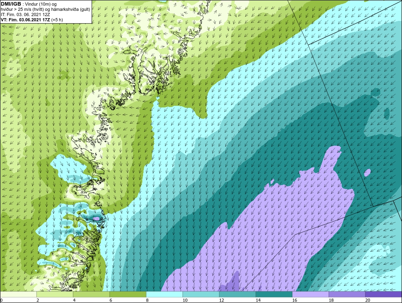This screenshot has width=402, height=303.
Task: Click the scale label 14
Action: [258, 300]
